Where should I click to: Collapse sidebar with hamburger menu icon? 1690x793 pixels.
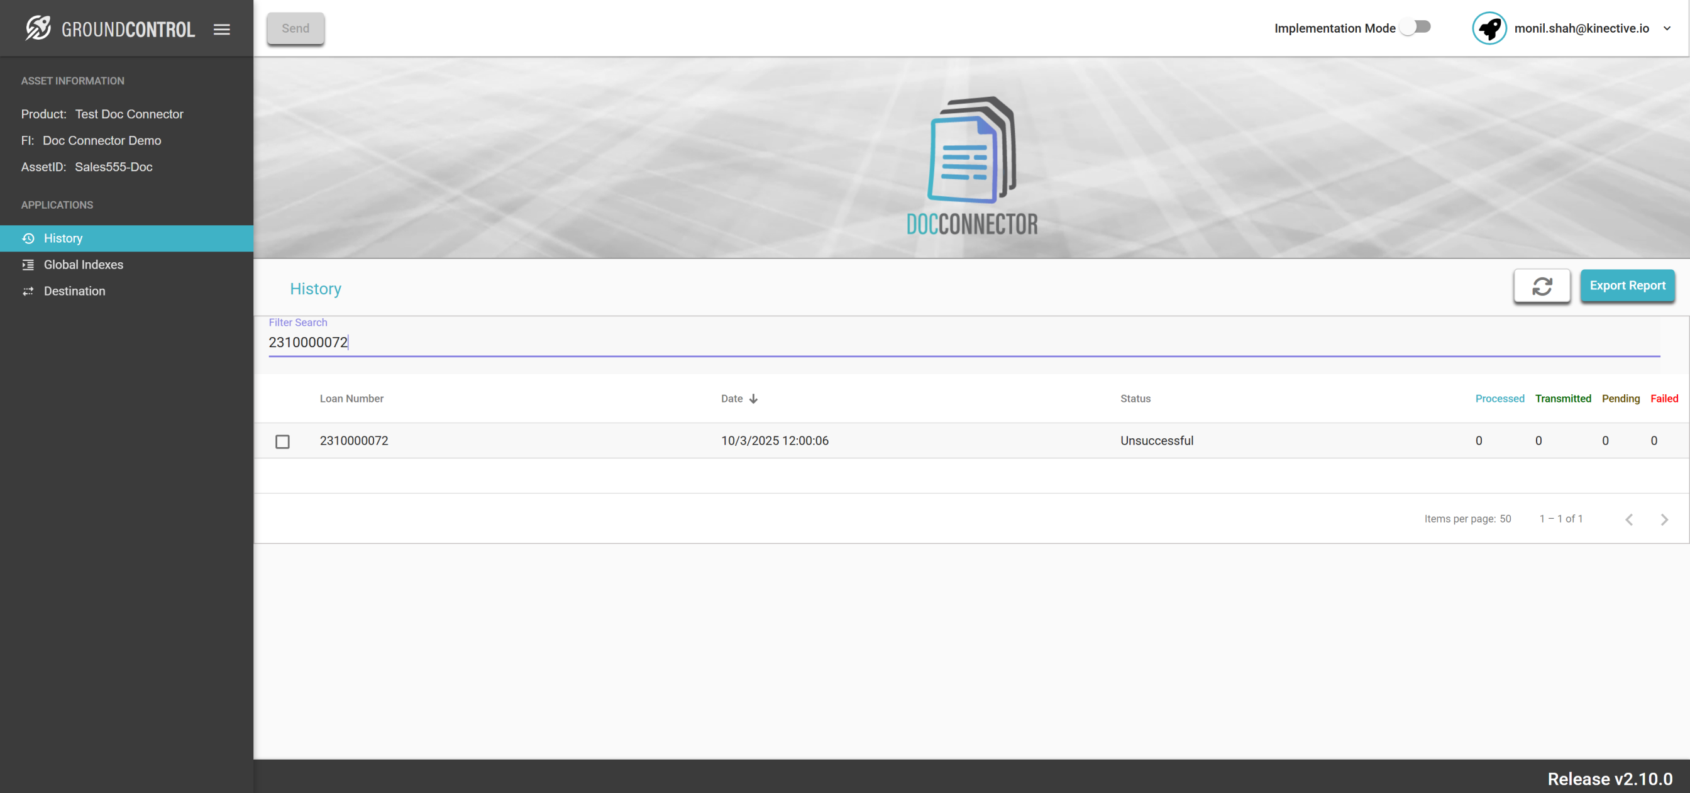[222, 29]
